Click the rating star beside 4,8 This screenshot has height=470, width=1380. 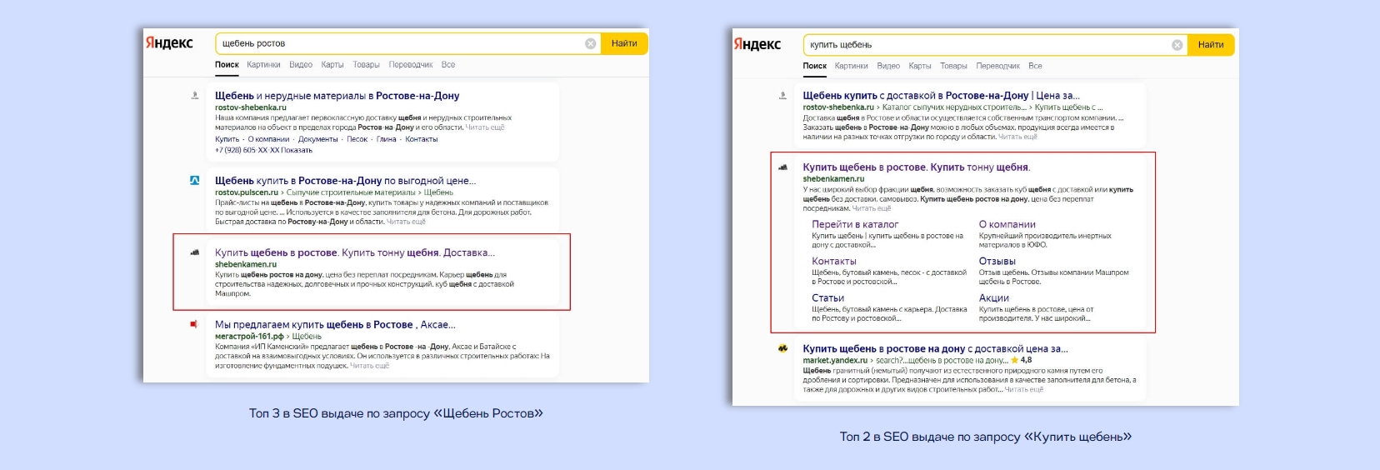point(1015,360)
